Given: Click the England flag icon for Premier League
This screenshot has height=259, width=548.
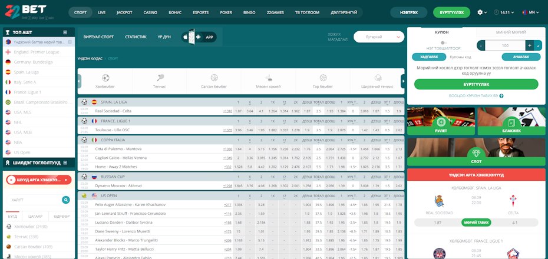Looking at the screenshot, I should pos(8,52).
